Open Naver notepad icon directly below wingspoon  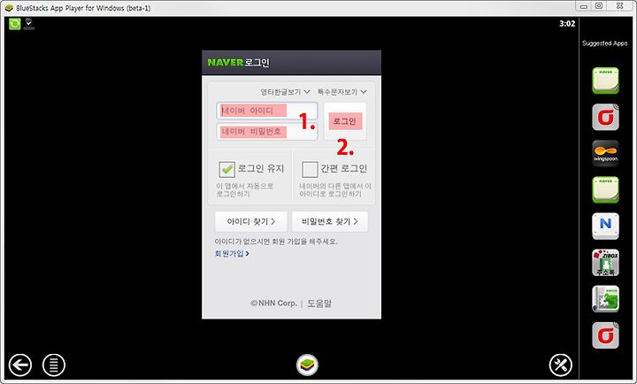click(x=605, y=189)
